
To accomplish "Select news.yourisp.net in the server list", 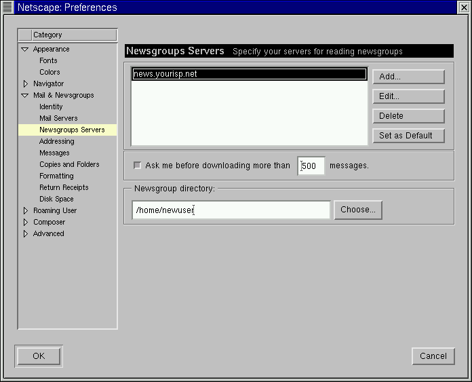I will point(248,74).
